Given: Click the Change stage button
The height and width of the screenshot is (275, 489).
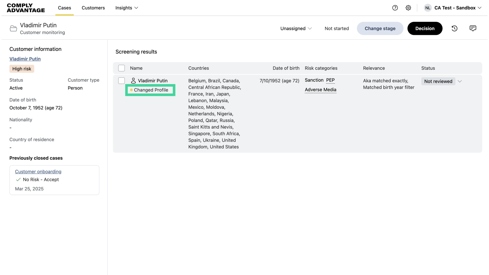Looking at the screenshot, I should 380,29.
